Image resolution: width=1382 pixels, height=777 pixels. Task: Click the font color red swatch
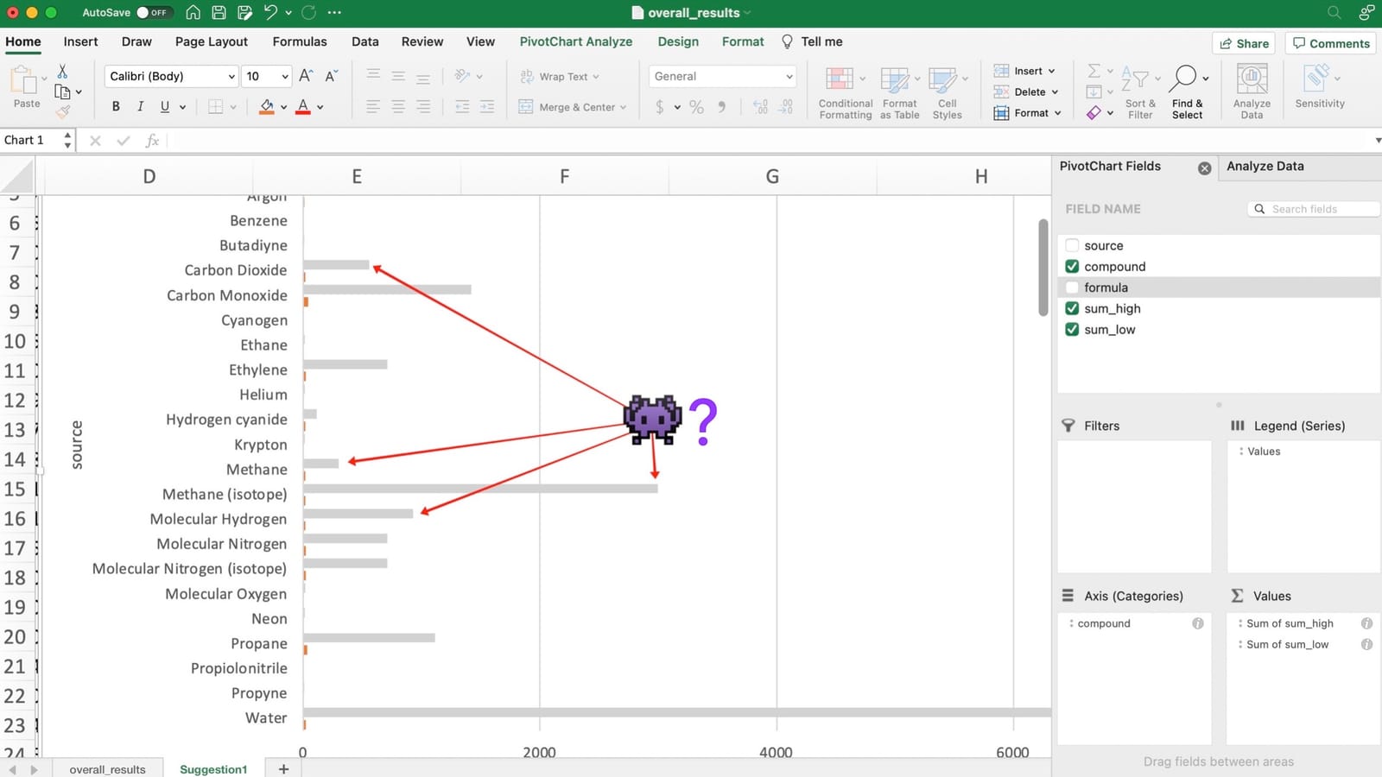(x=303, y=106)
